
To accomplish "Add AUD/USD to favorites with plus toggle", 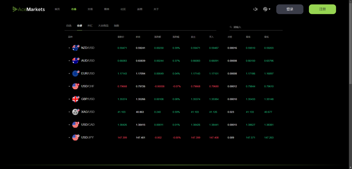I will (x=69, y=60).
